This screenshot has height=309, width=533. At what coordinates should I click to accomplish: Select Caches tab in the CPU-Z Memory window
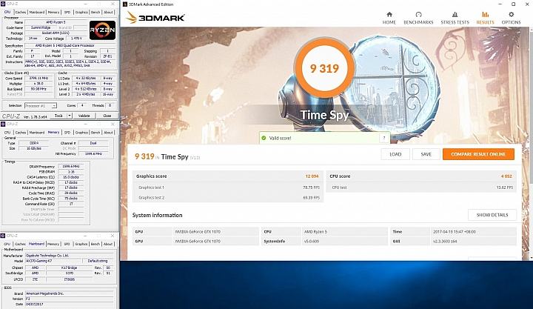(x=21, y=133)
